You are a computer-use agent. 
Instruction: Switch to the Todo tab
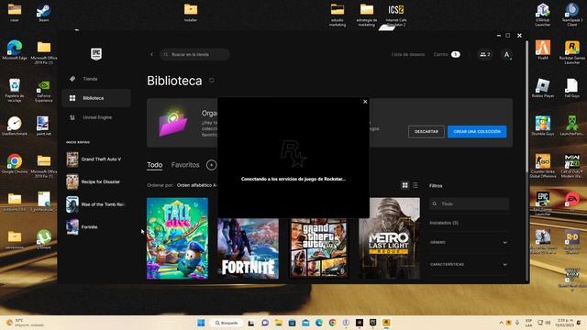(155, 165)
